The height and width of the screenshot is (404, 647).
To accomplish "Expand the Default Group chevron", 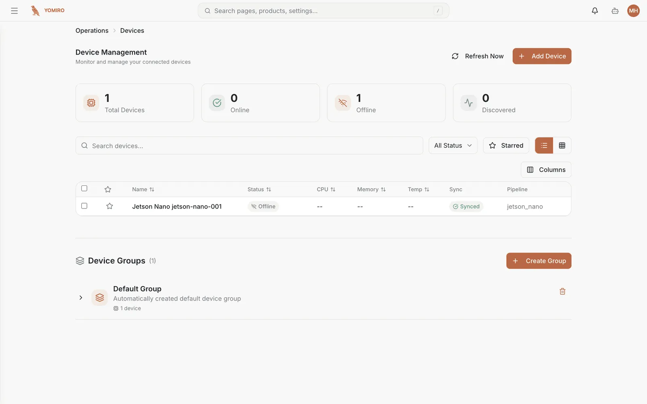I will [x=81, y=298].
